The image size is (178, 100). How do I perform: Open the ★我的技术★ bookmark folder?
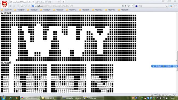(85, 10)
